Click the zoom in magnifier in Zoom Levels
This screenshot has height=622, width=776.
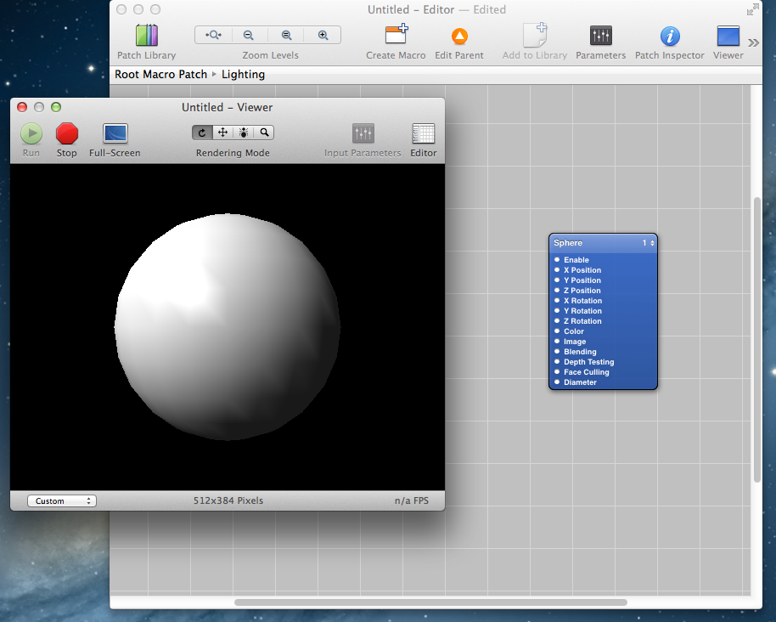pos(323,35)
